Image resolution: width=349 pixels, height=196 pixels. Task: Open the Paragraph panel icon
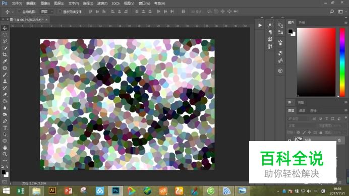pyautogui.click(x=270, y=32)
